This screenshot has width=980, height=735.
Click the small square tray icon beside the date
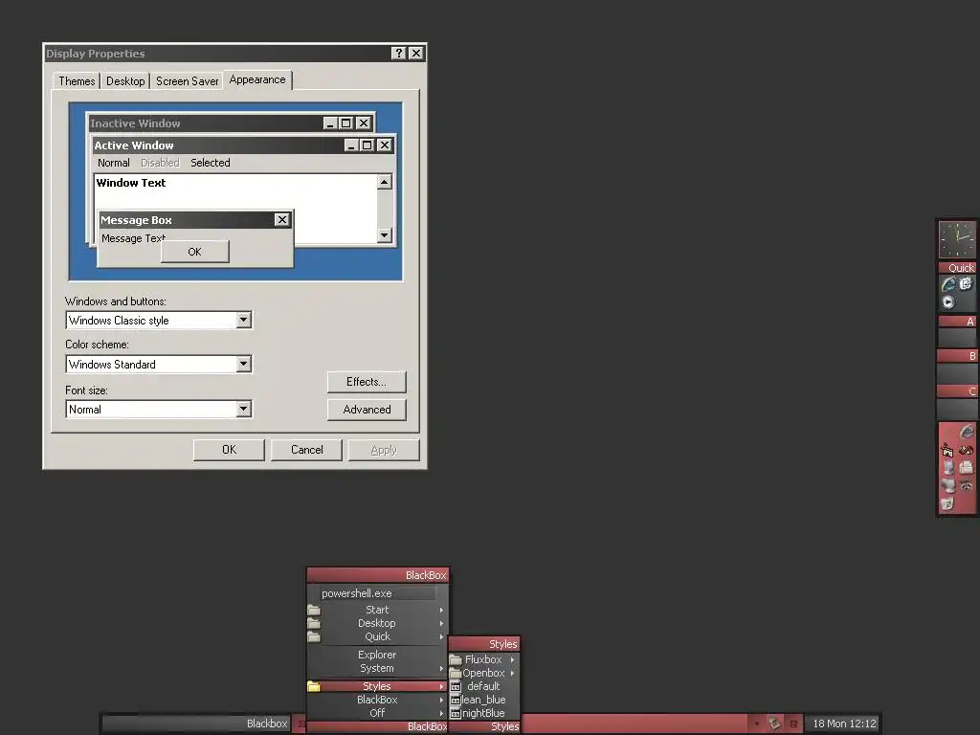click(x=793, y=724)
